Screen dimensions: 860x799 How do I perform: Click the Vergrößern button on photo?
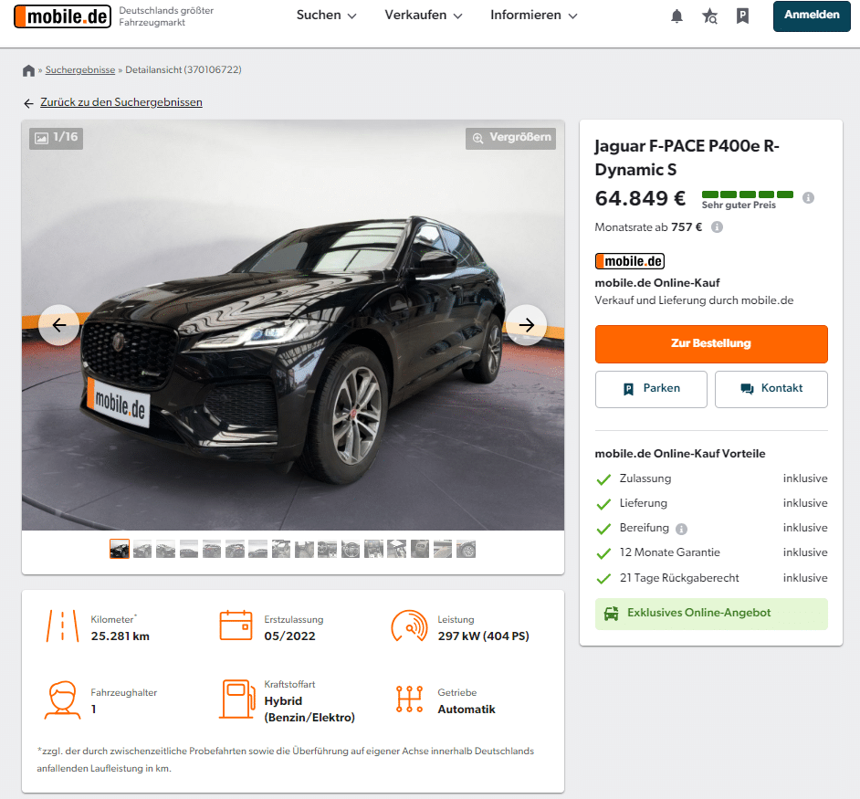click(x=510, y=138)
